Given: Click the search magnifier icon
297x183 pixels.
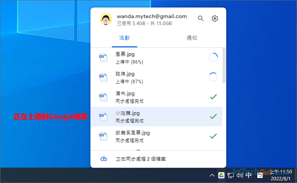Looking at the screenshot, I should (201, 18).
